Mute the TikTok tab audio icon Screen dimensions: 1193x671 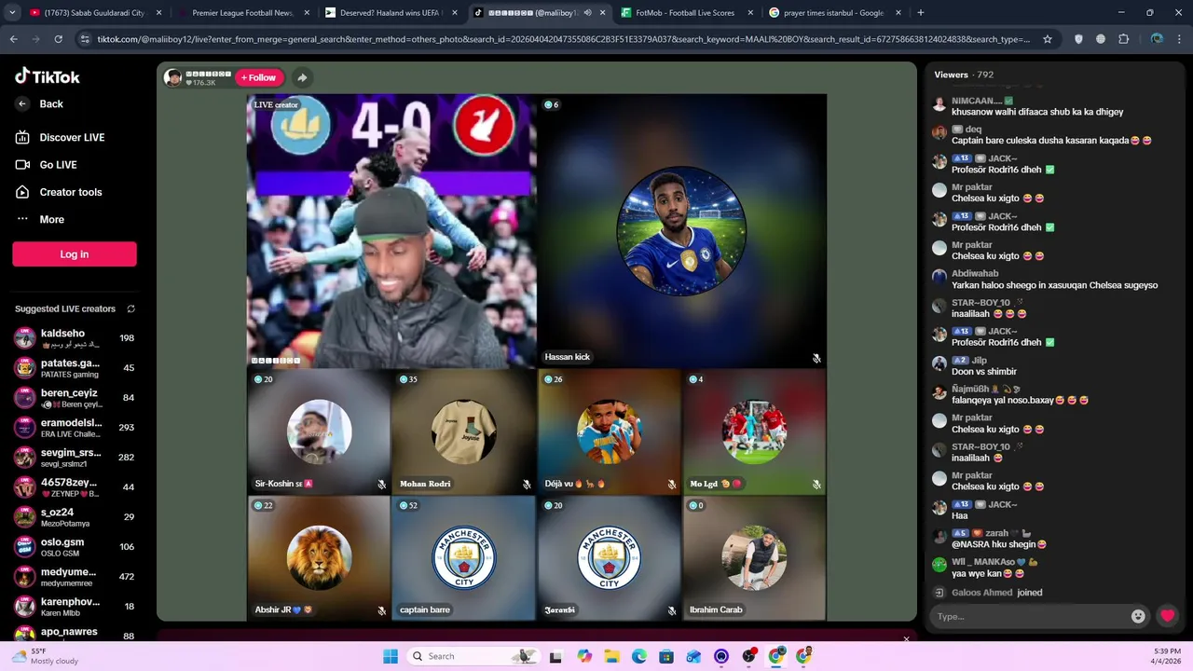pos(587,13)
